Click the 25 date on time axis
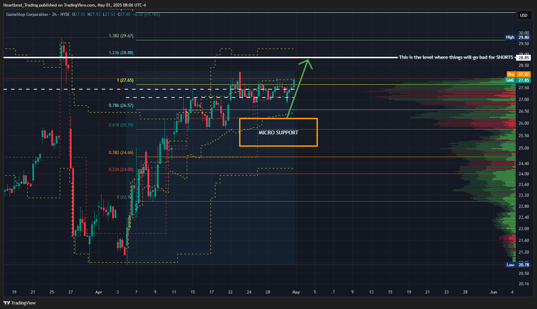This screenshot has width=537, height=309. 52,292
